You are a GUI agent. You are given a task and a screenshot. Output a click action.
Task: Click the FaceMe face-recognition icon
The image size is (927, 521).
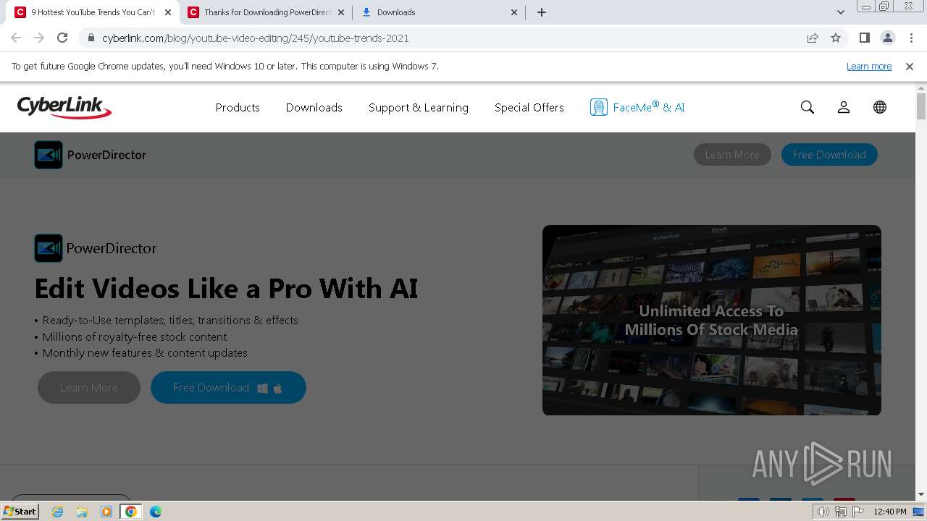598,107
